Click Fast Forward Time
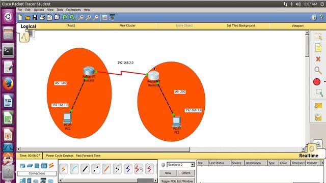Viewport: 326px width, 183px height. click(x=88, y=156)
